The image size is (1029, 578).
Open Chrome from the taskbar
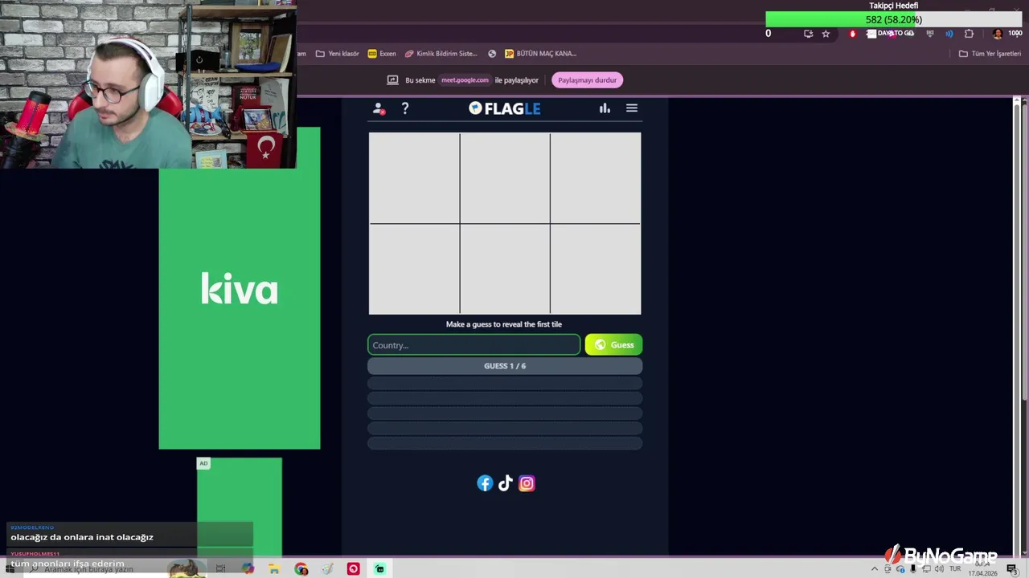coord(301,569)
